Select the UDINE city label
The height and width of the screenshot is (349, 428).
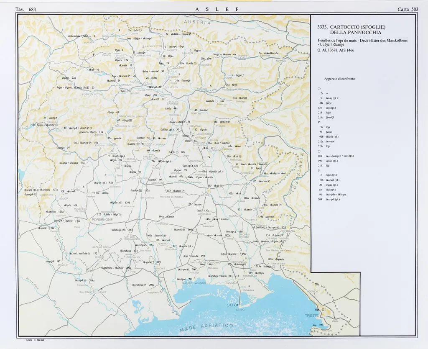click(206, 195)
